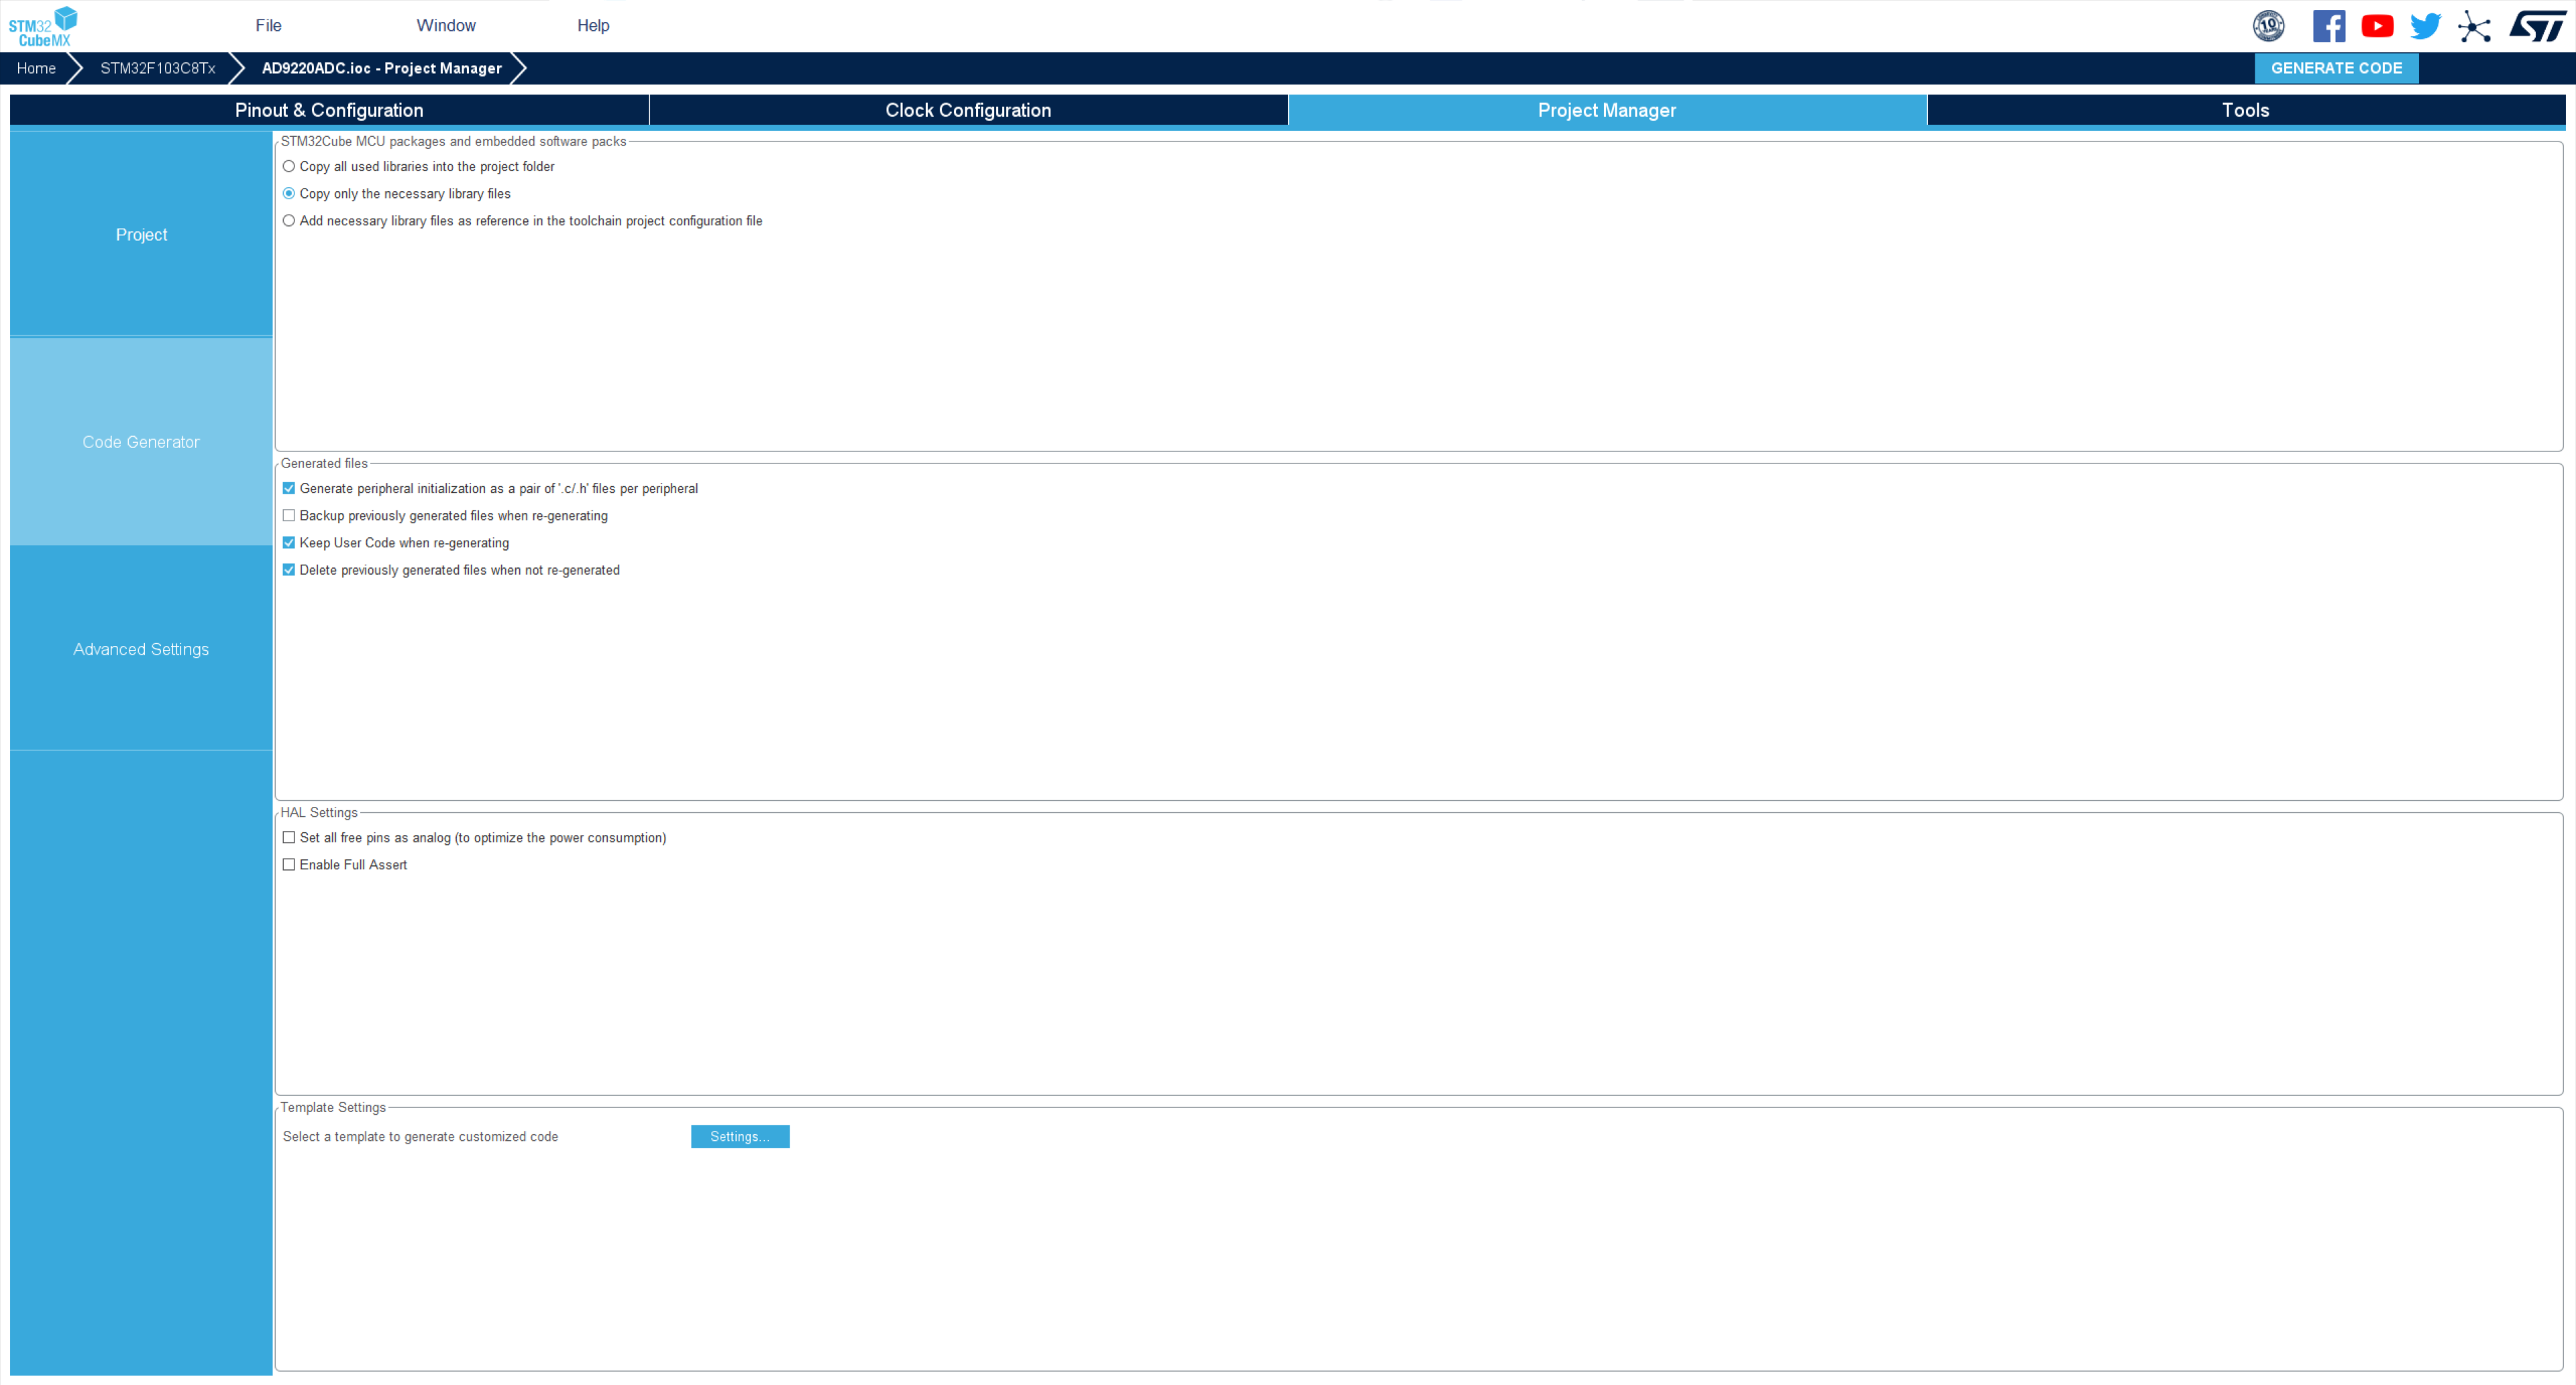2576x1385 pixels.
Task: Go to the Home breadcrumb
Action: click(x=36, y=68)
